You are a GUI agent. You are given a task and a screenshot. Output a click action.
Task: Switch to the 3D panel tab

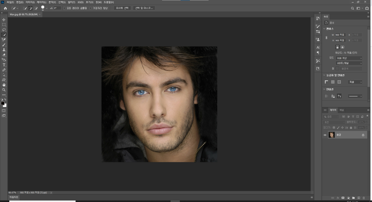click(x=325, y=110)
